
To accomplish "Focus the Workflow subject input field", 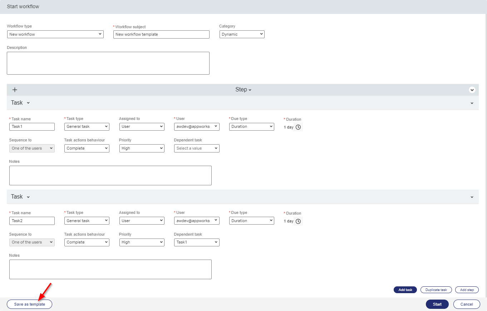I will click(161, 34).
